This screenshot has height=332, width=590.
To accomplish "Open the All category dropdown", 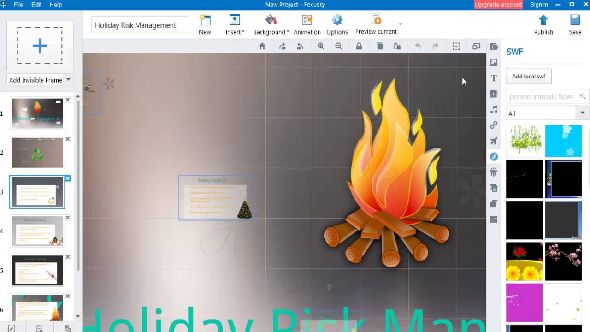I will [x=547, y=113].
